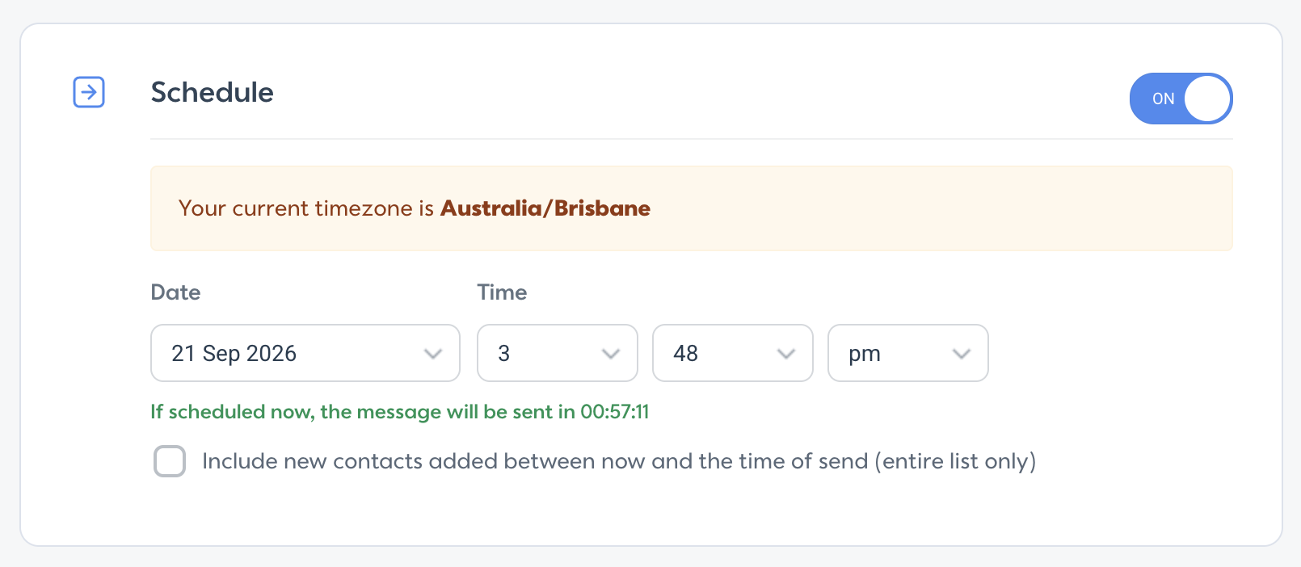Image resolution: width=1301 pixels, height=567 pixels.
Task: Open the pm period dropdown
Action: (908, 353)
